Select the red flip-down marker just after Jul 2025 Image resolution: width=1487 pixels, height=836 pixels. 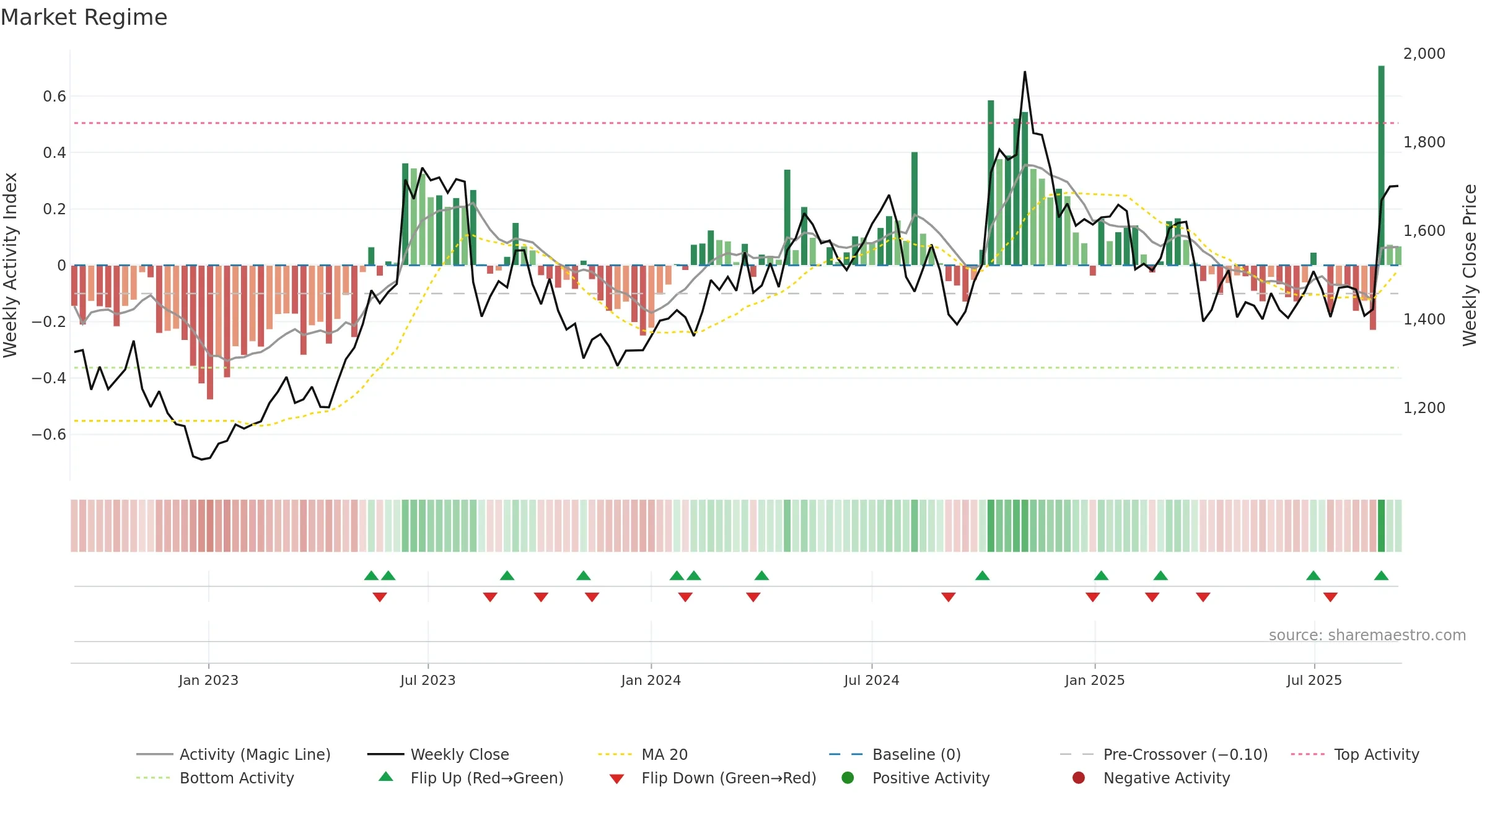click(x=1330, y=597)
